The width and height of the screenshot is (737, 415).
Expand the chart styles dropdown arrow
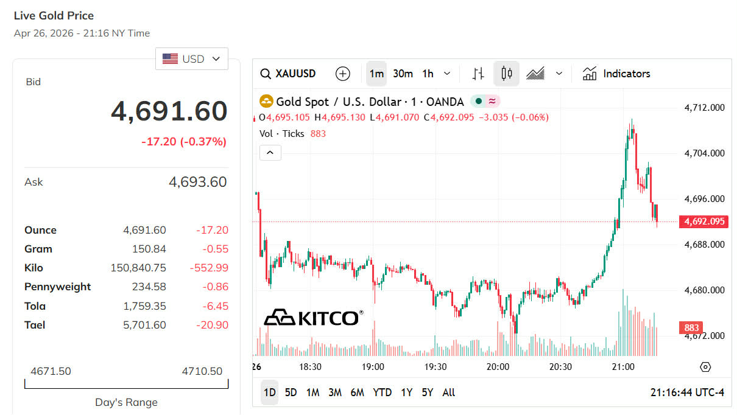pos(559,74)
